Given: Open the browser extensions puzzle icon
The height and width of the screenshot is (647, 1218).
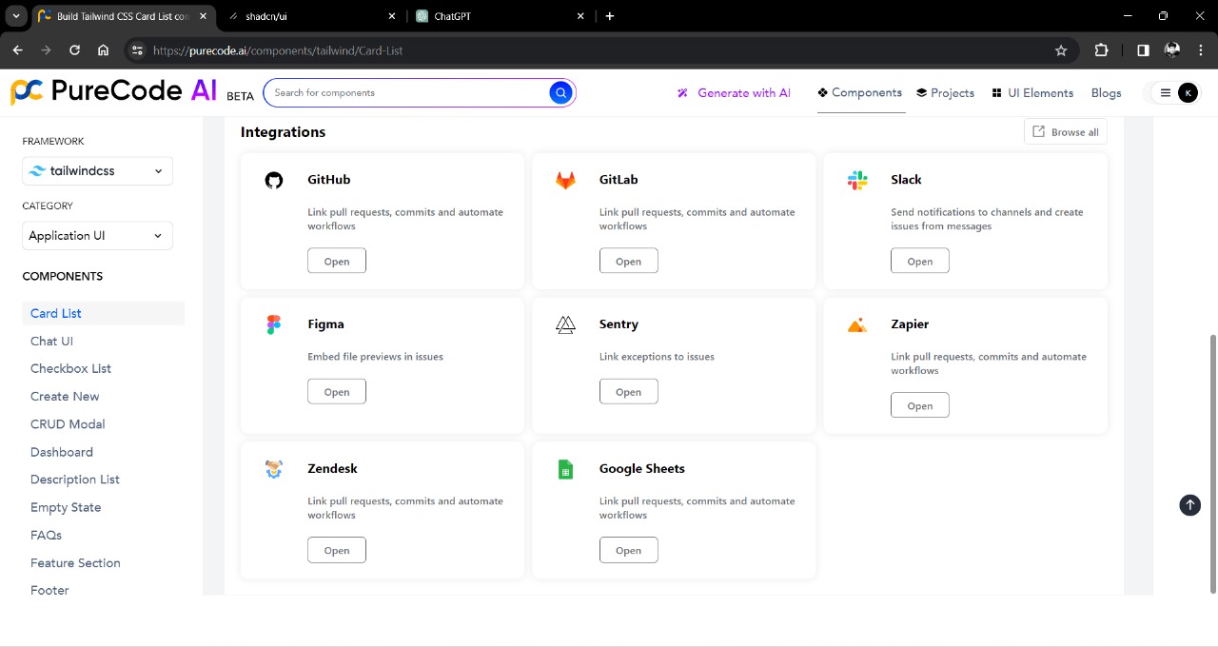Looking at the screenshot, I should pos(1102,50).
